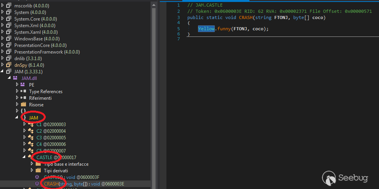Click the yellow dnSpy assembly icon
Screen dimensions: 379x189
[x=9, y=65]
